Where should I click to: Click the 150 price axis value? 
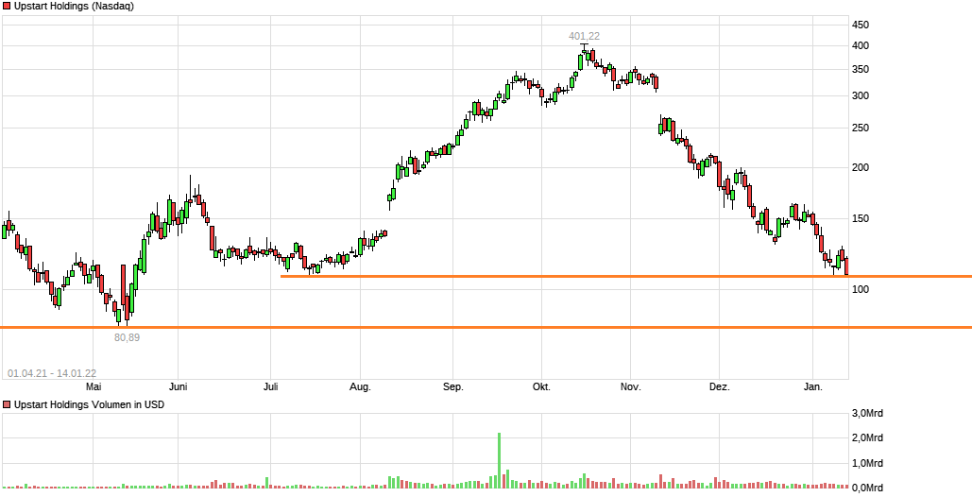[861, 219]
